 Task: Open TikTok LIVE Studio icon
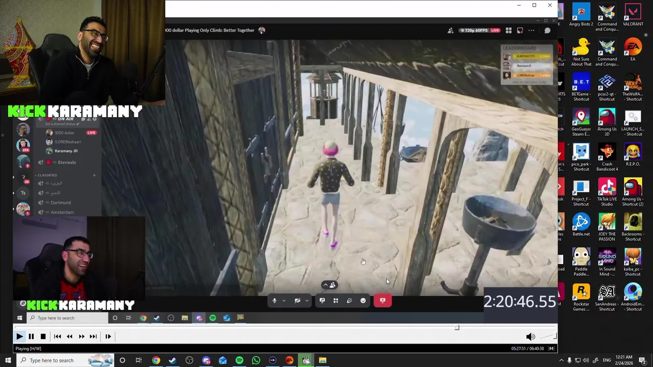pyautogui.click(x=607, y=193)
